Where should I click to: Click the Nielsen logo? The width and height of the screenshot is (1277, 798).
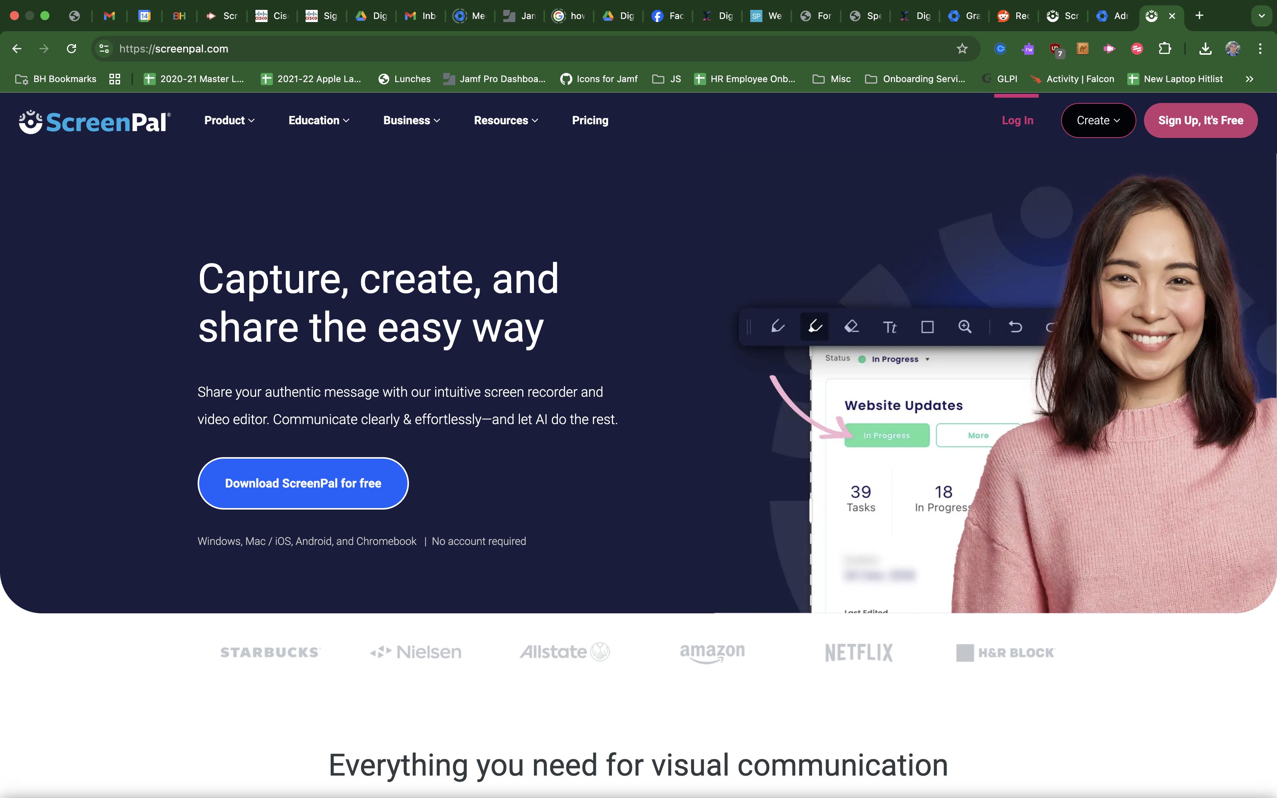click(416, 653)
